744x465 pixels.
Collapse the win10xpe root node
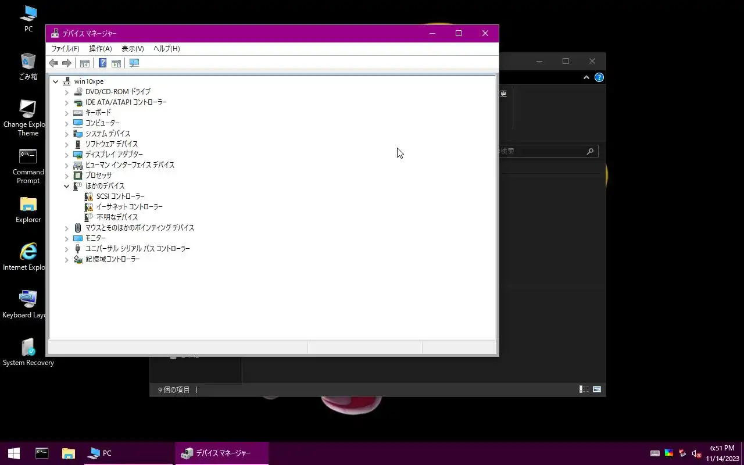point(55,81)
